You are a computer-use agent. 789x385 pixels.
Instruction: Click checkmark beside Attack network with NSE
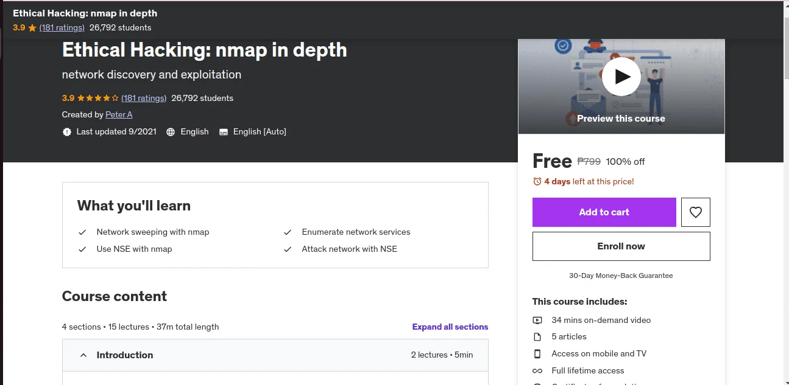[x=288, y=249]
